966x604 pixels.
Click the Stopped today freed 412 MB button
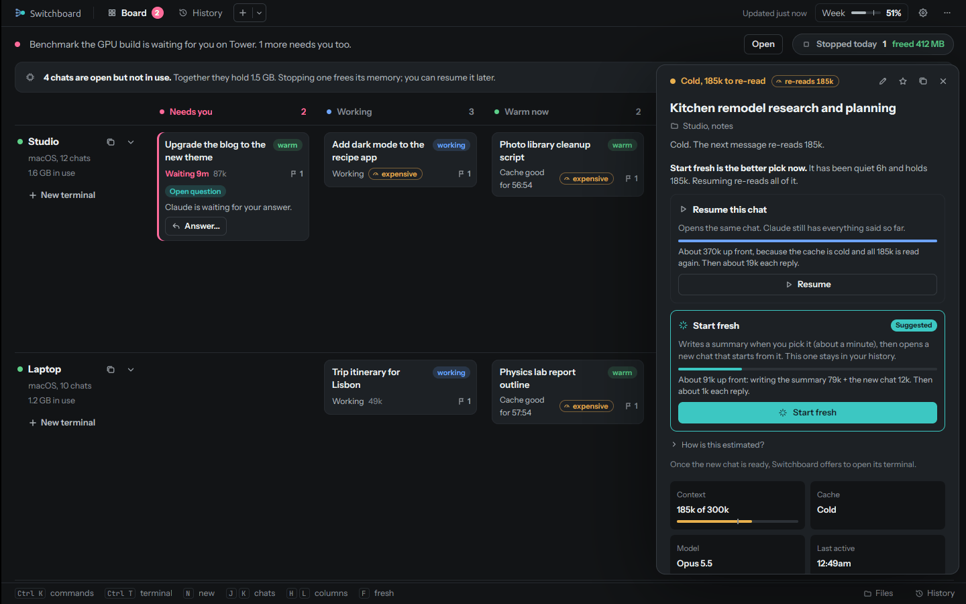click(873, 44)
